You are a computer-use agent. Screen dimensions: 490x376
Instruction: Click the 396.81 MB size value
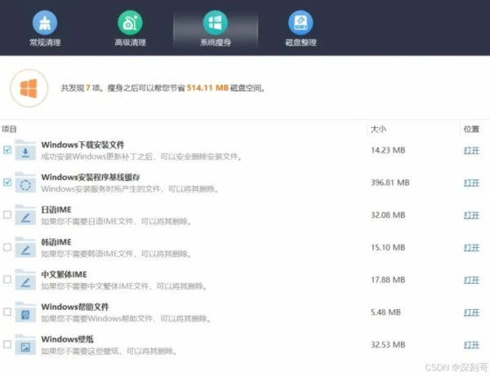(x=390, y=183)
